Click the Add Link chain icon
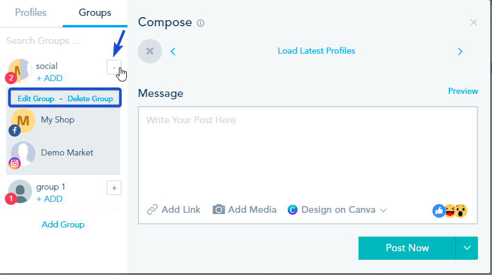The width and height of the screenshot is (492, 275). pyautogui.click(x=152, y=209)
